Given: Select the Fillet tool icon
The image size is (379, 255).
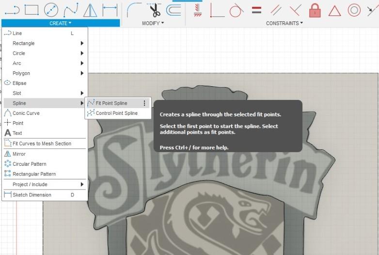Looking at the screenshot, I should click(134, 10).
